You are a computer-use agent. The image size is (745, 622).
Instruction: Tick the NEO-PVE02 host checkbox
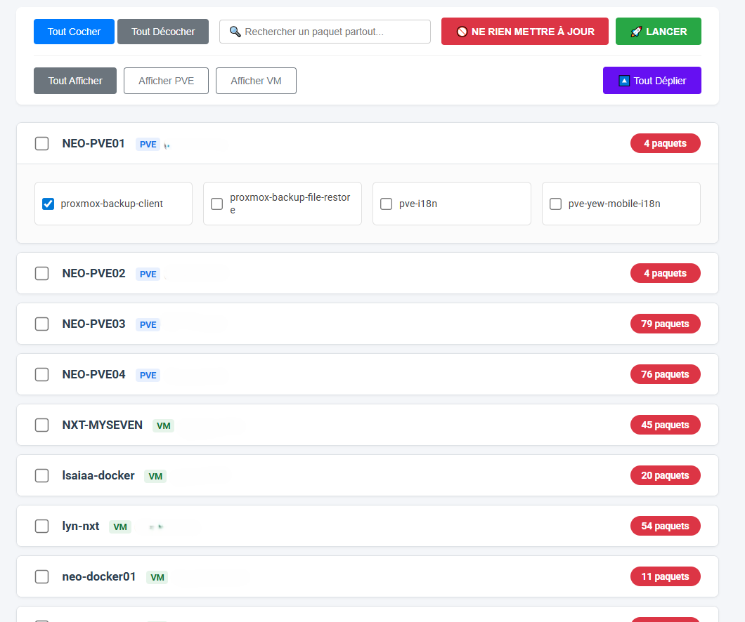click(x=42, y=273)
